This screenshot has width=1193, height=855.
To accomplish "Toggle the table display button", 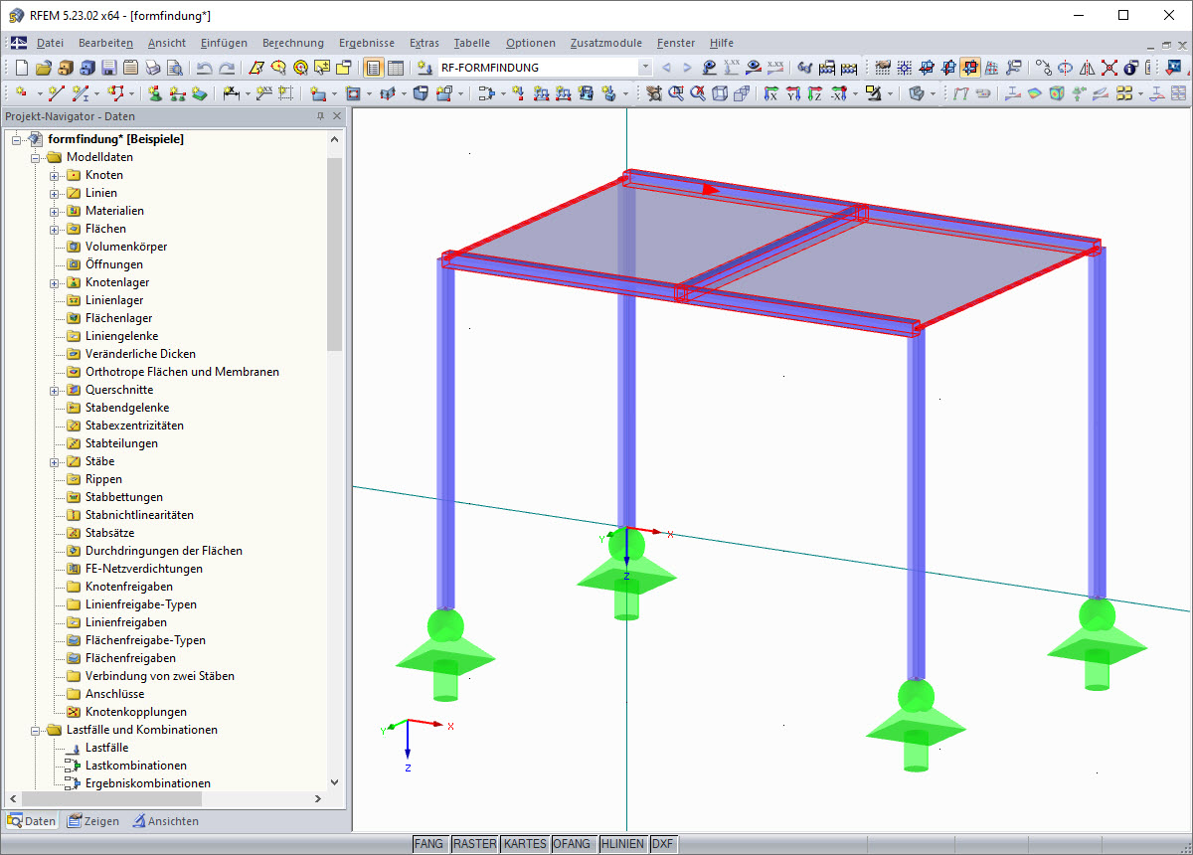I will click(x=396, y=68).
